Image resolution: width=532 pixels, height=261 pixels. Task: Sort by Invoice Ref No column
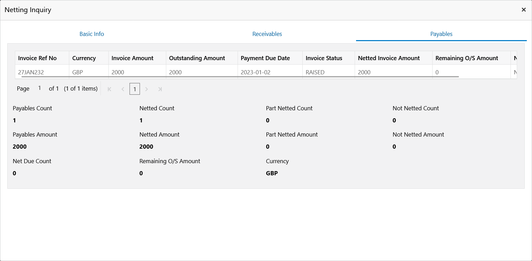click(42, 58)
